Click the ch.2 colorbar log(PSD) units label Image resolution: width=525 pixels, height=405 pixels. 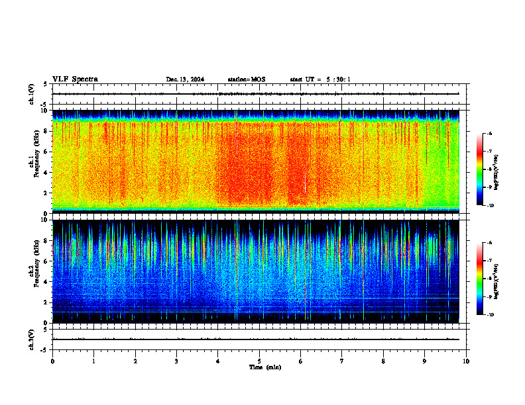(x=496, y=281)
